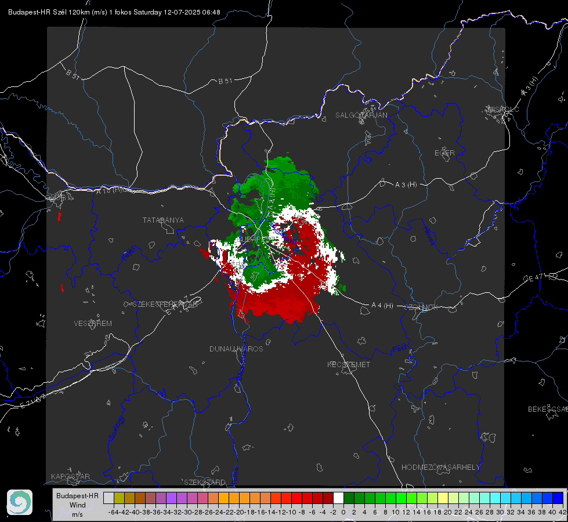Click the KECSKEMÉT city label
Viewport: 568px width, 522px height.
click(349, 364)
